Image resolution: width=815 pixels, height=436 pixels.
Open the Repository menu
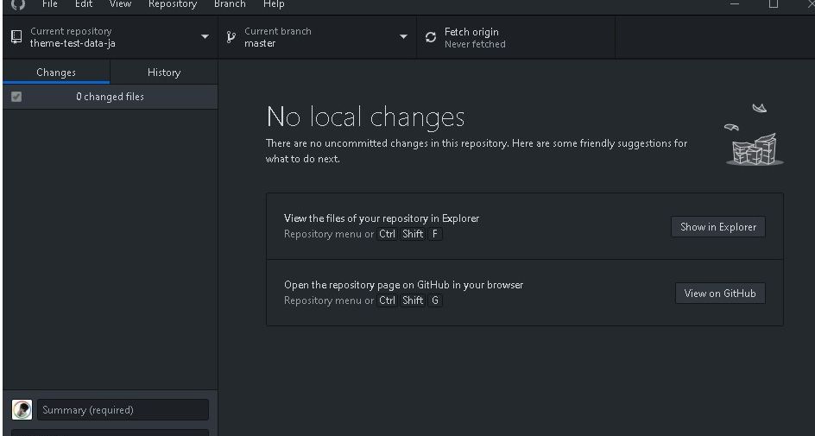[x=173, y=4]
